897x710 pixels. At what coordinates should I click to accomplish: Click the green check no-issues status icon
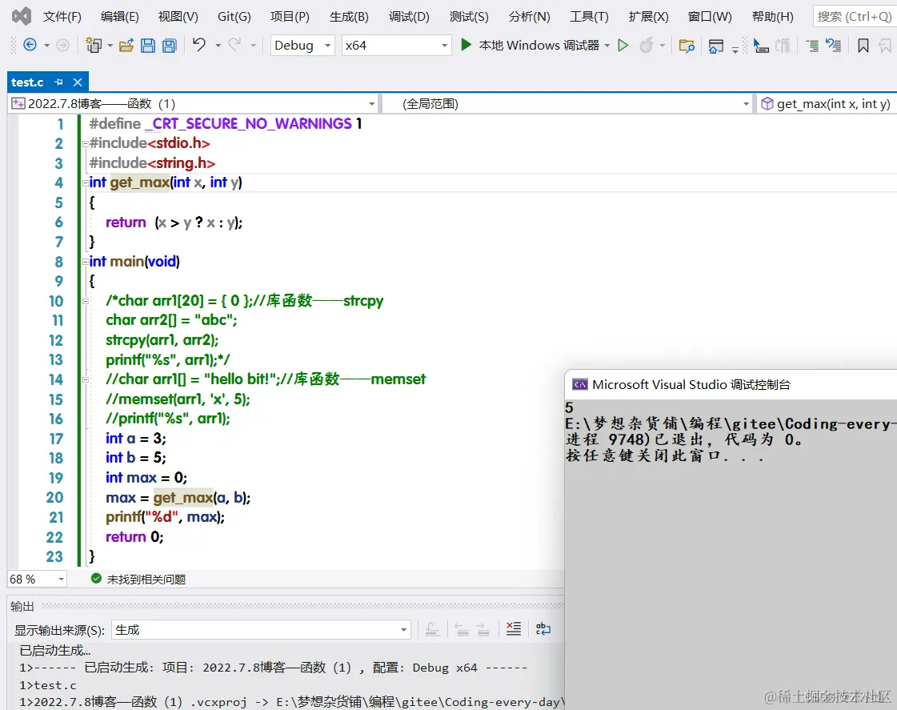click(96, 579)
